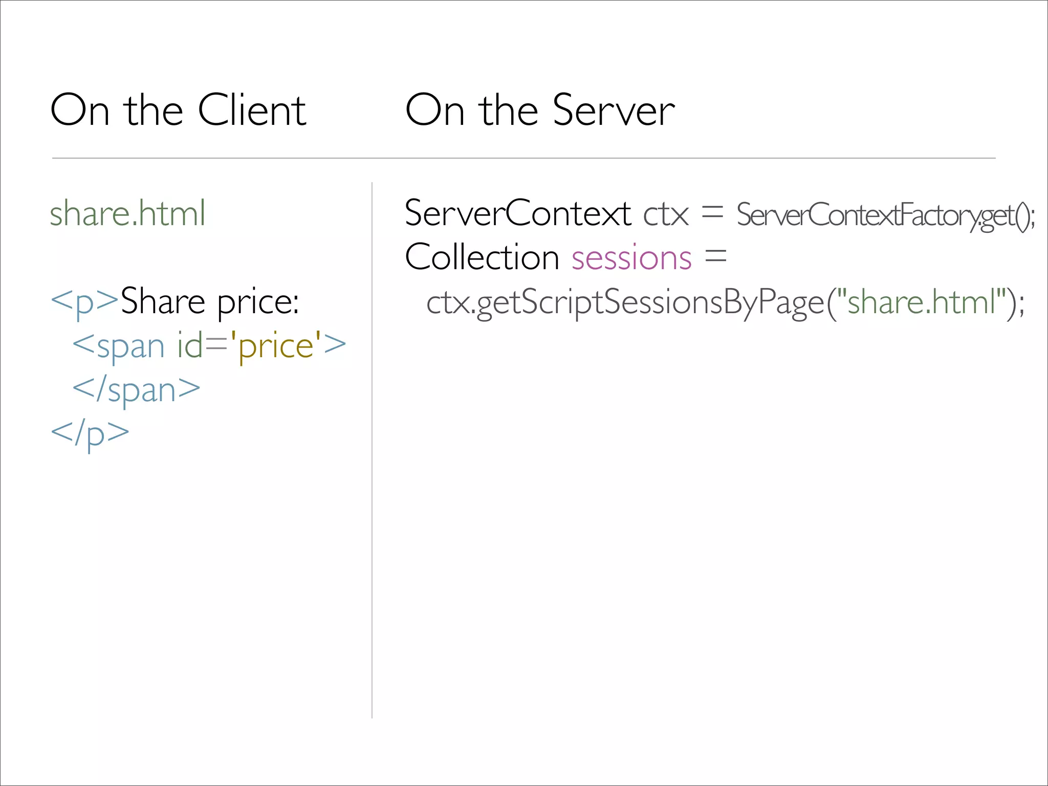Click the "Share price:" text

click(x=210, y=301)
